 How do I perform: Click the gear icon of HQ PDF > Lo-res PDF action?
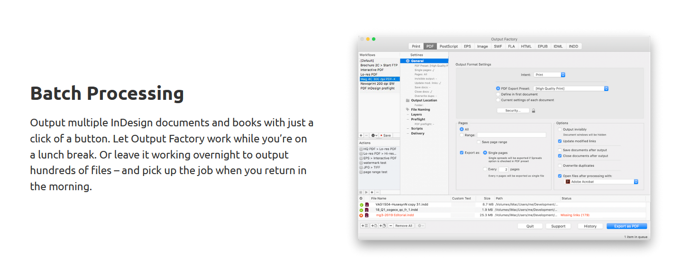(361, 149)
